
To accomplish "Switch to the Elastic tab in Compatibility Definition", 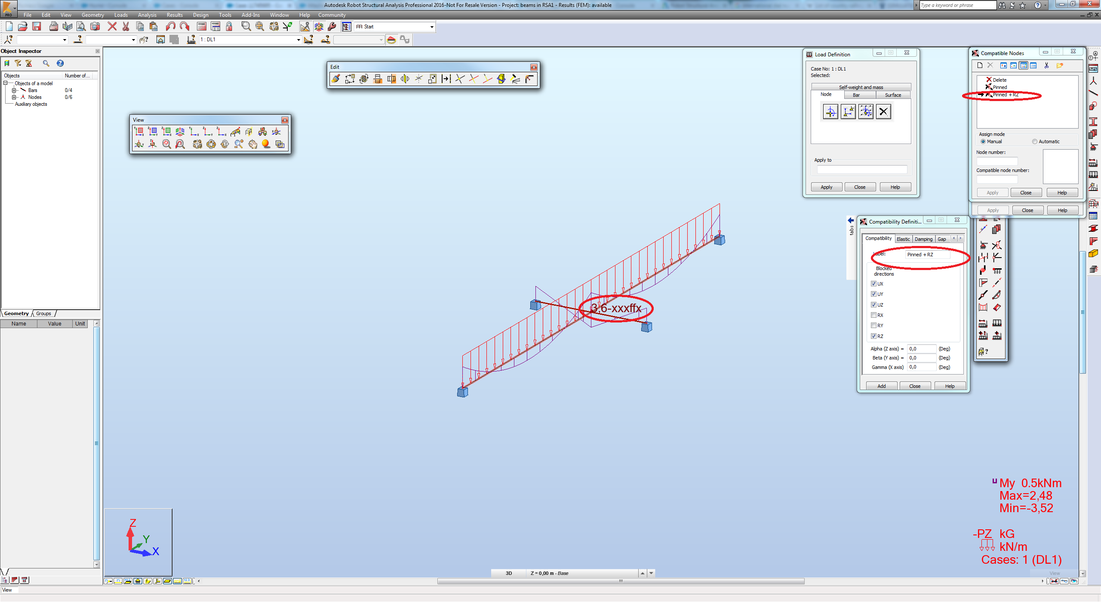I will coord(903,239).
